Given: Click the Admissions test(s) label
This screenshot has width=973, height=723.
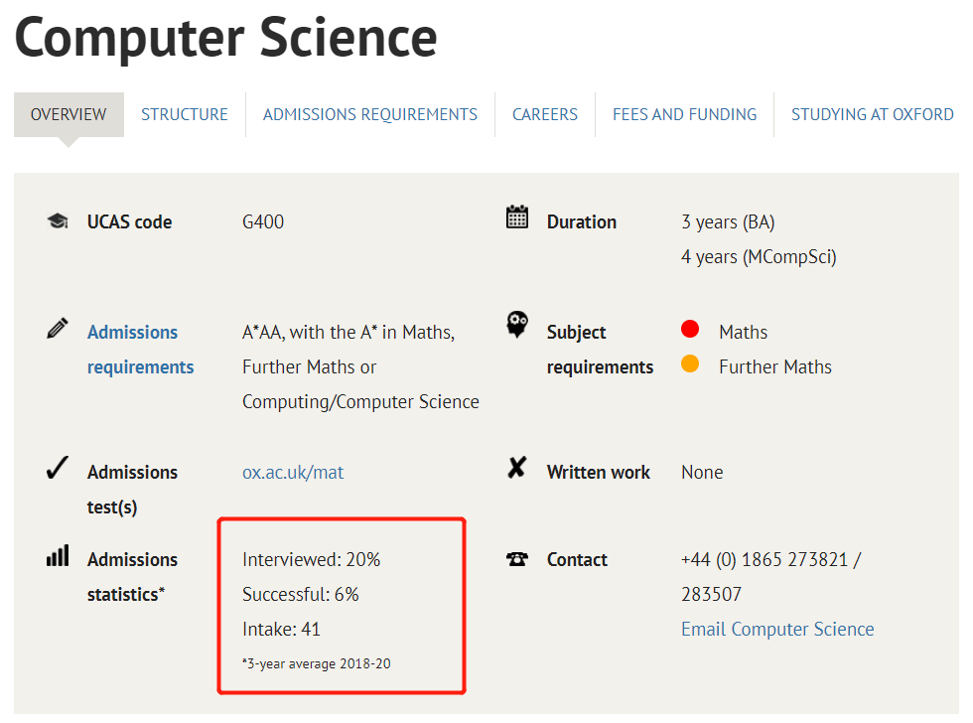Looking at the screenshot, I should pyautogui.click(x=132, y=490).
